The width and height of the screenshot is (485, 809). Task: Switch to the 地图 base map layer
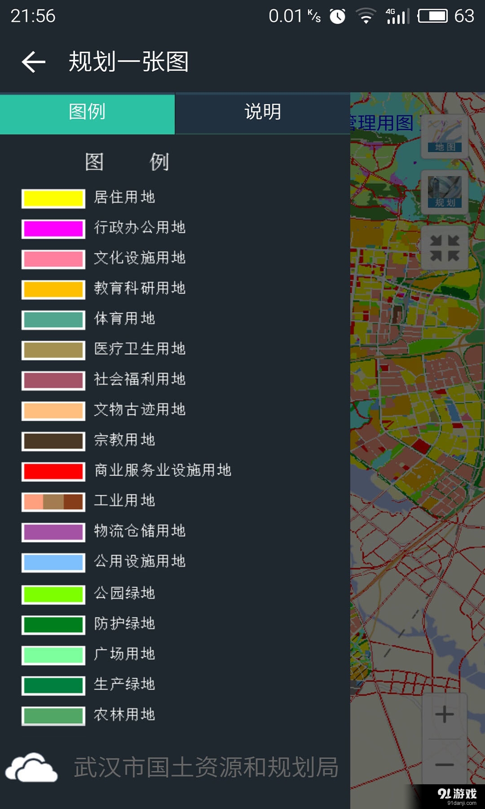(x=445, y=137)
